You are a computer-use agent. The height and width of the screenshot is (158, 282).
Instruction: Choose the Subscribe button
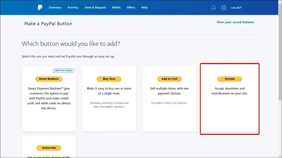click(x=49, y=148)
